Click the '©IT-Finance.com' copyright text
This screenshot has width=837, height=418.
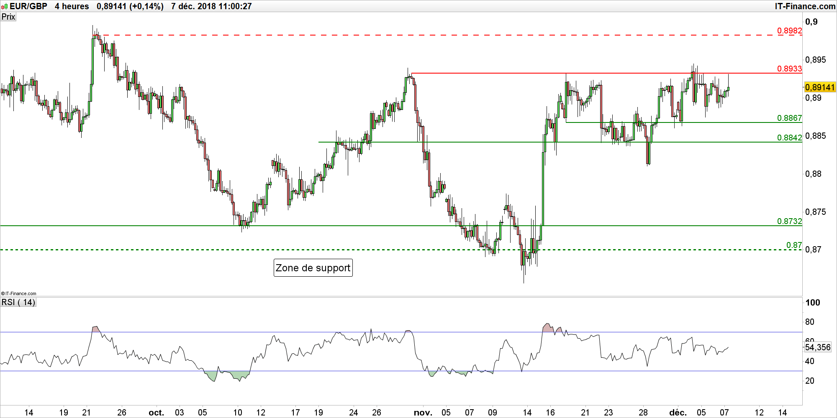[19, 293]
